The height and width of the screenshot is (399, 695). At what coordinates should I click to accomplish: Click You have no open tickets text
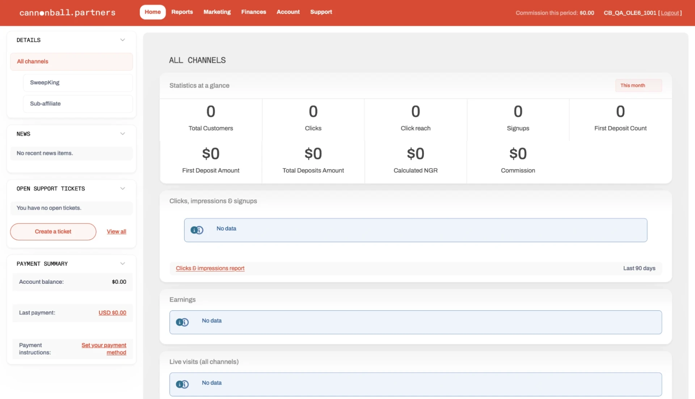pos(49,208)
